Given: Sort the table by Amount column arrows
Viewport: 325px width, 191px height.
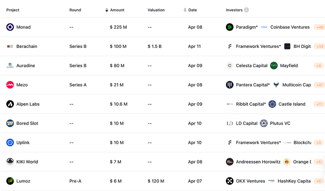Looking at the screenshot, I should click(x=106, y=10).
